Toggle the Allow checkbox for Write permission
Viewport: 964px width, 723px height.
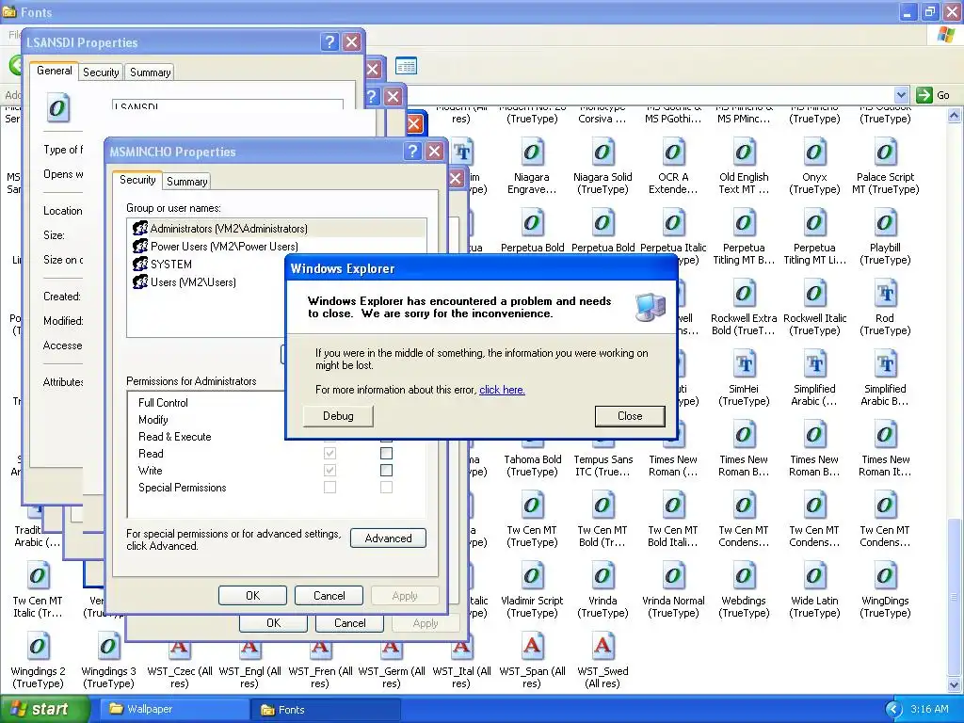pyautogui.click(x=330, y=471)
